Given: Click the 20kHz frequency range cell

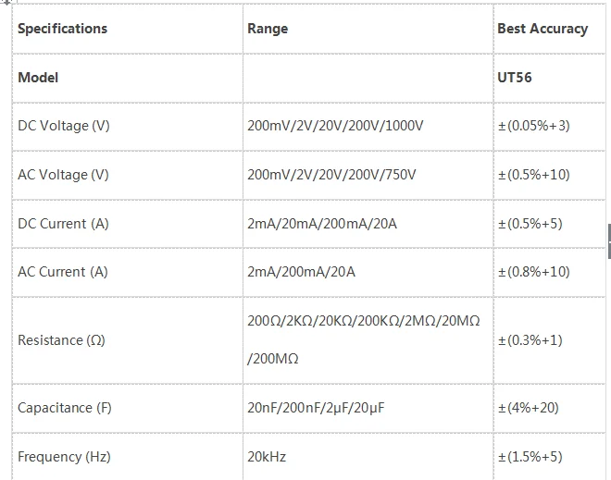Looking at the screenshot, I should (368, 457).
